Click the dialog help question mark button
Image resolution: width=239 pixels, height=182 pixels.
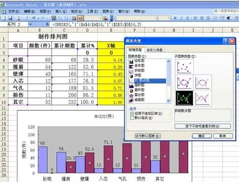(225, 41)
